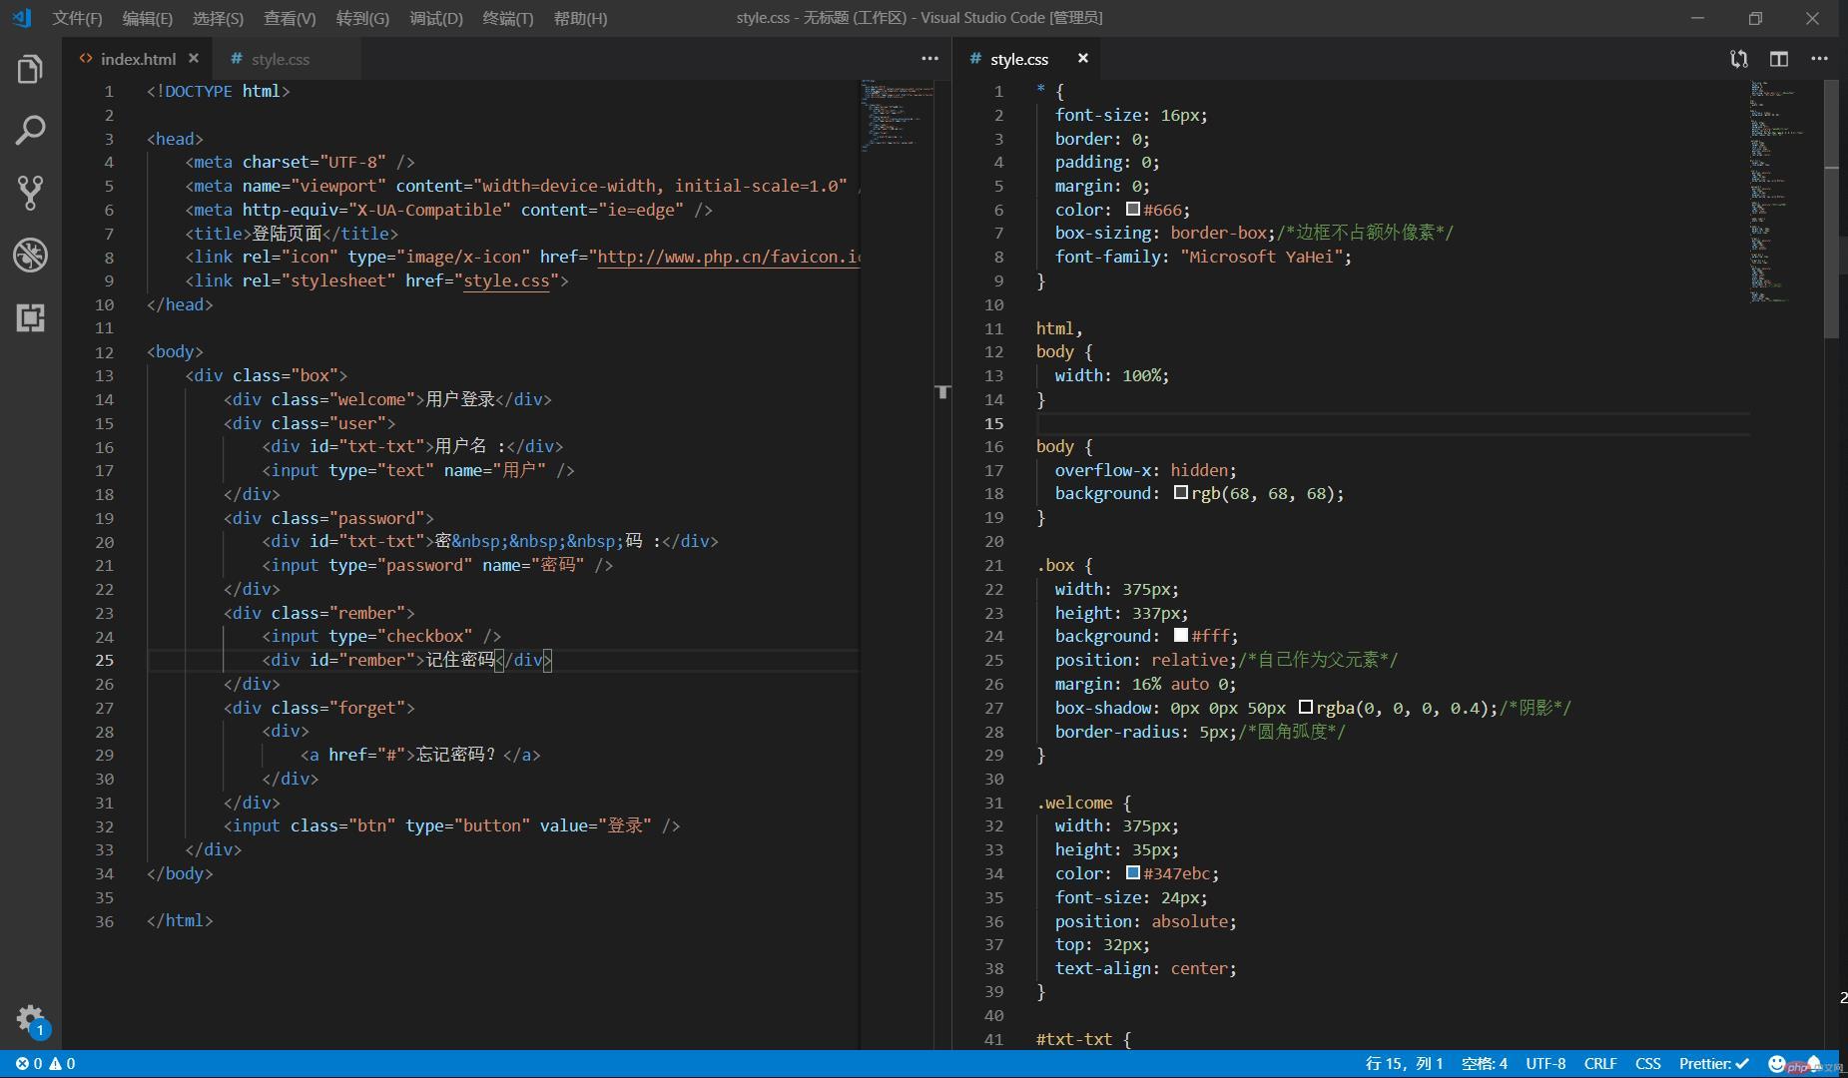Click the CSS language mode indicator
Image resolution: width=1848 pixels, height=1078 pixels.
pos(1648,1064)
